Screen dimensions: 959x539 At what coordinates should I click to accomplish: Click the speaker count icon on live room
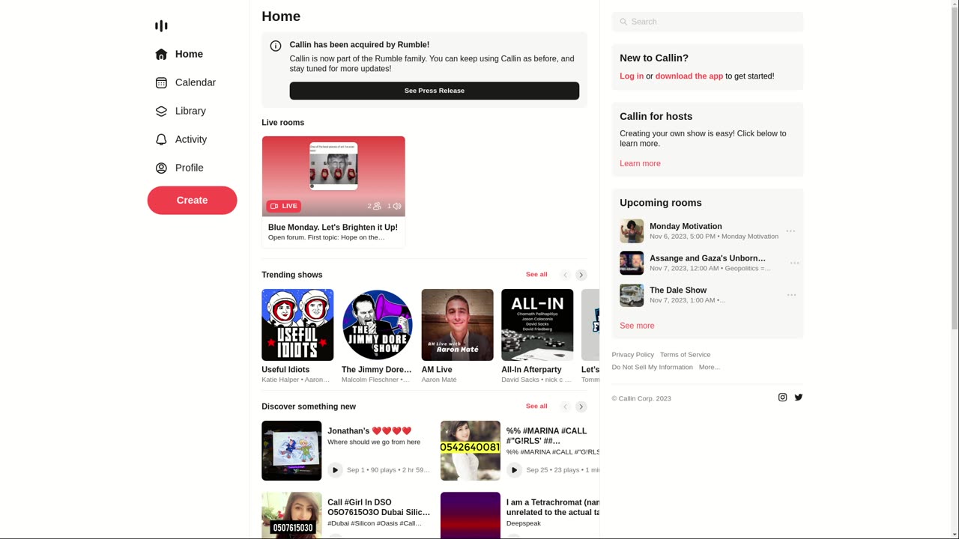point(397,206)
